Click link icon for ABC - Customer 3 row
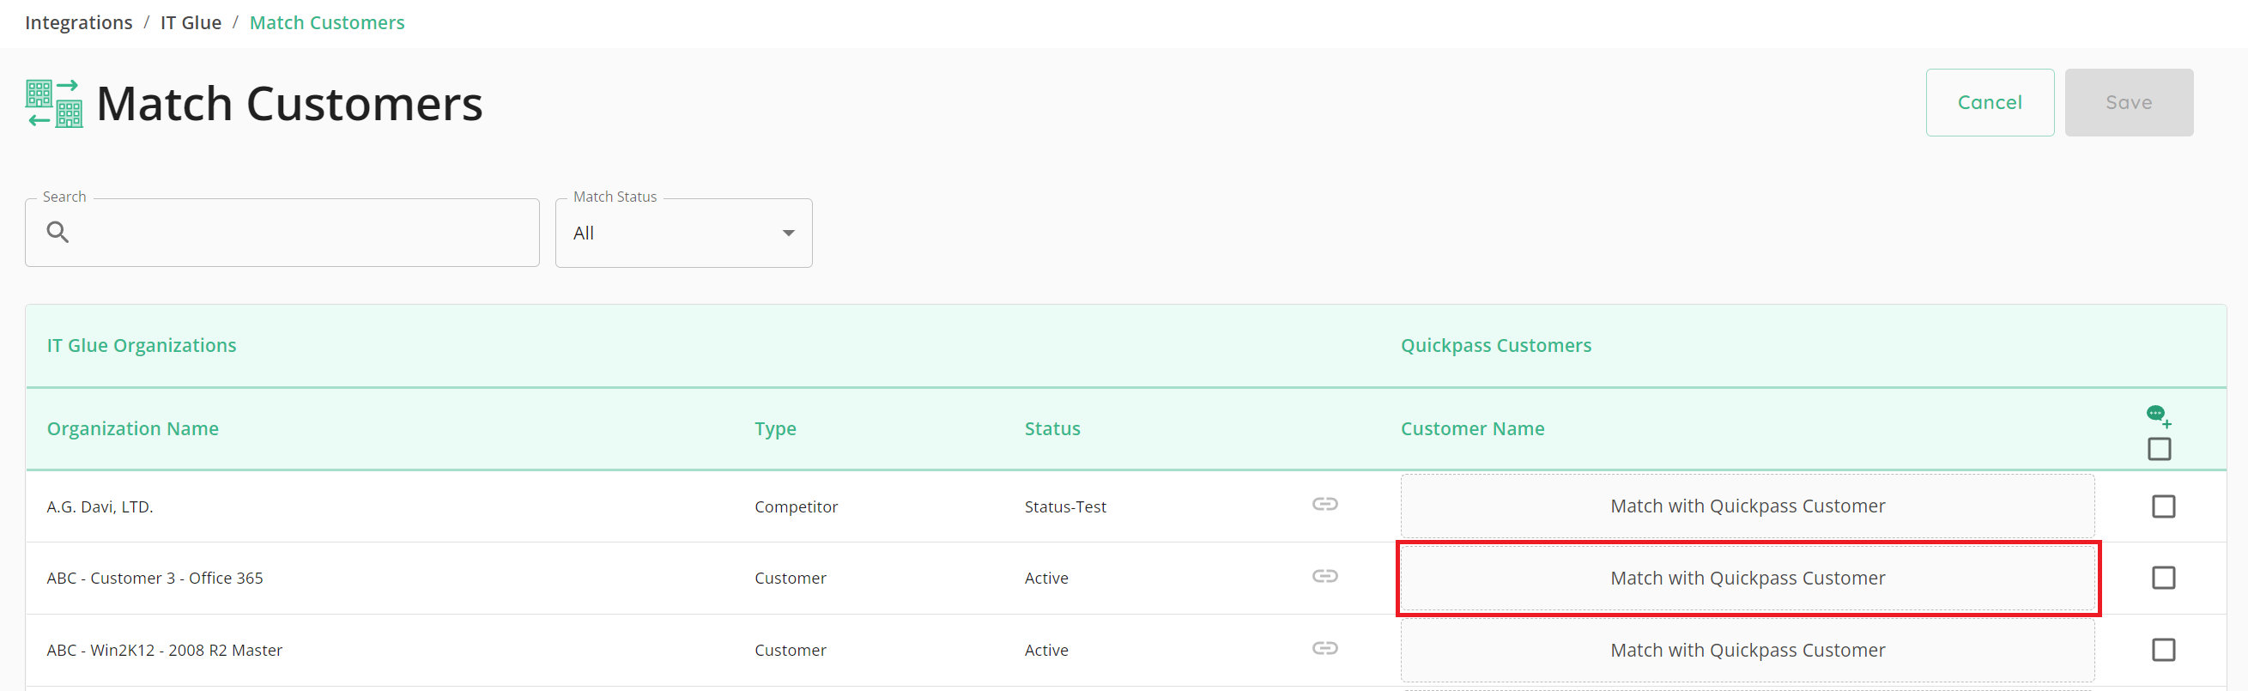 (1324, 576)
